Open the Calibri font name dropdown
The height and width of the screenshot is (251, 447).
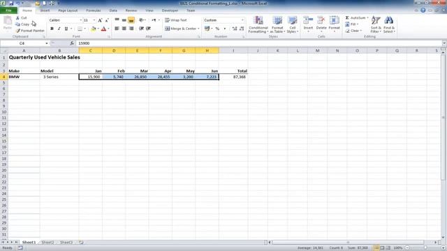coord(81,20)
